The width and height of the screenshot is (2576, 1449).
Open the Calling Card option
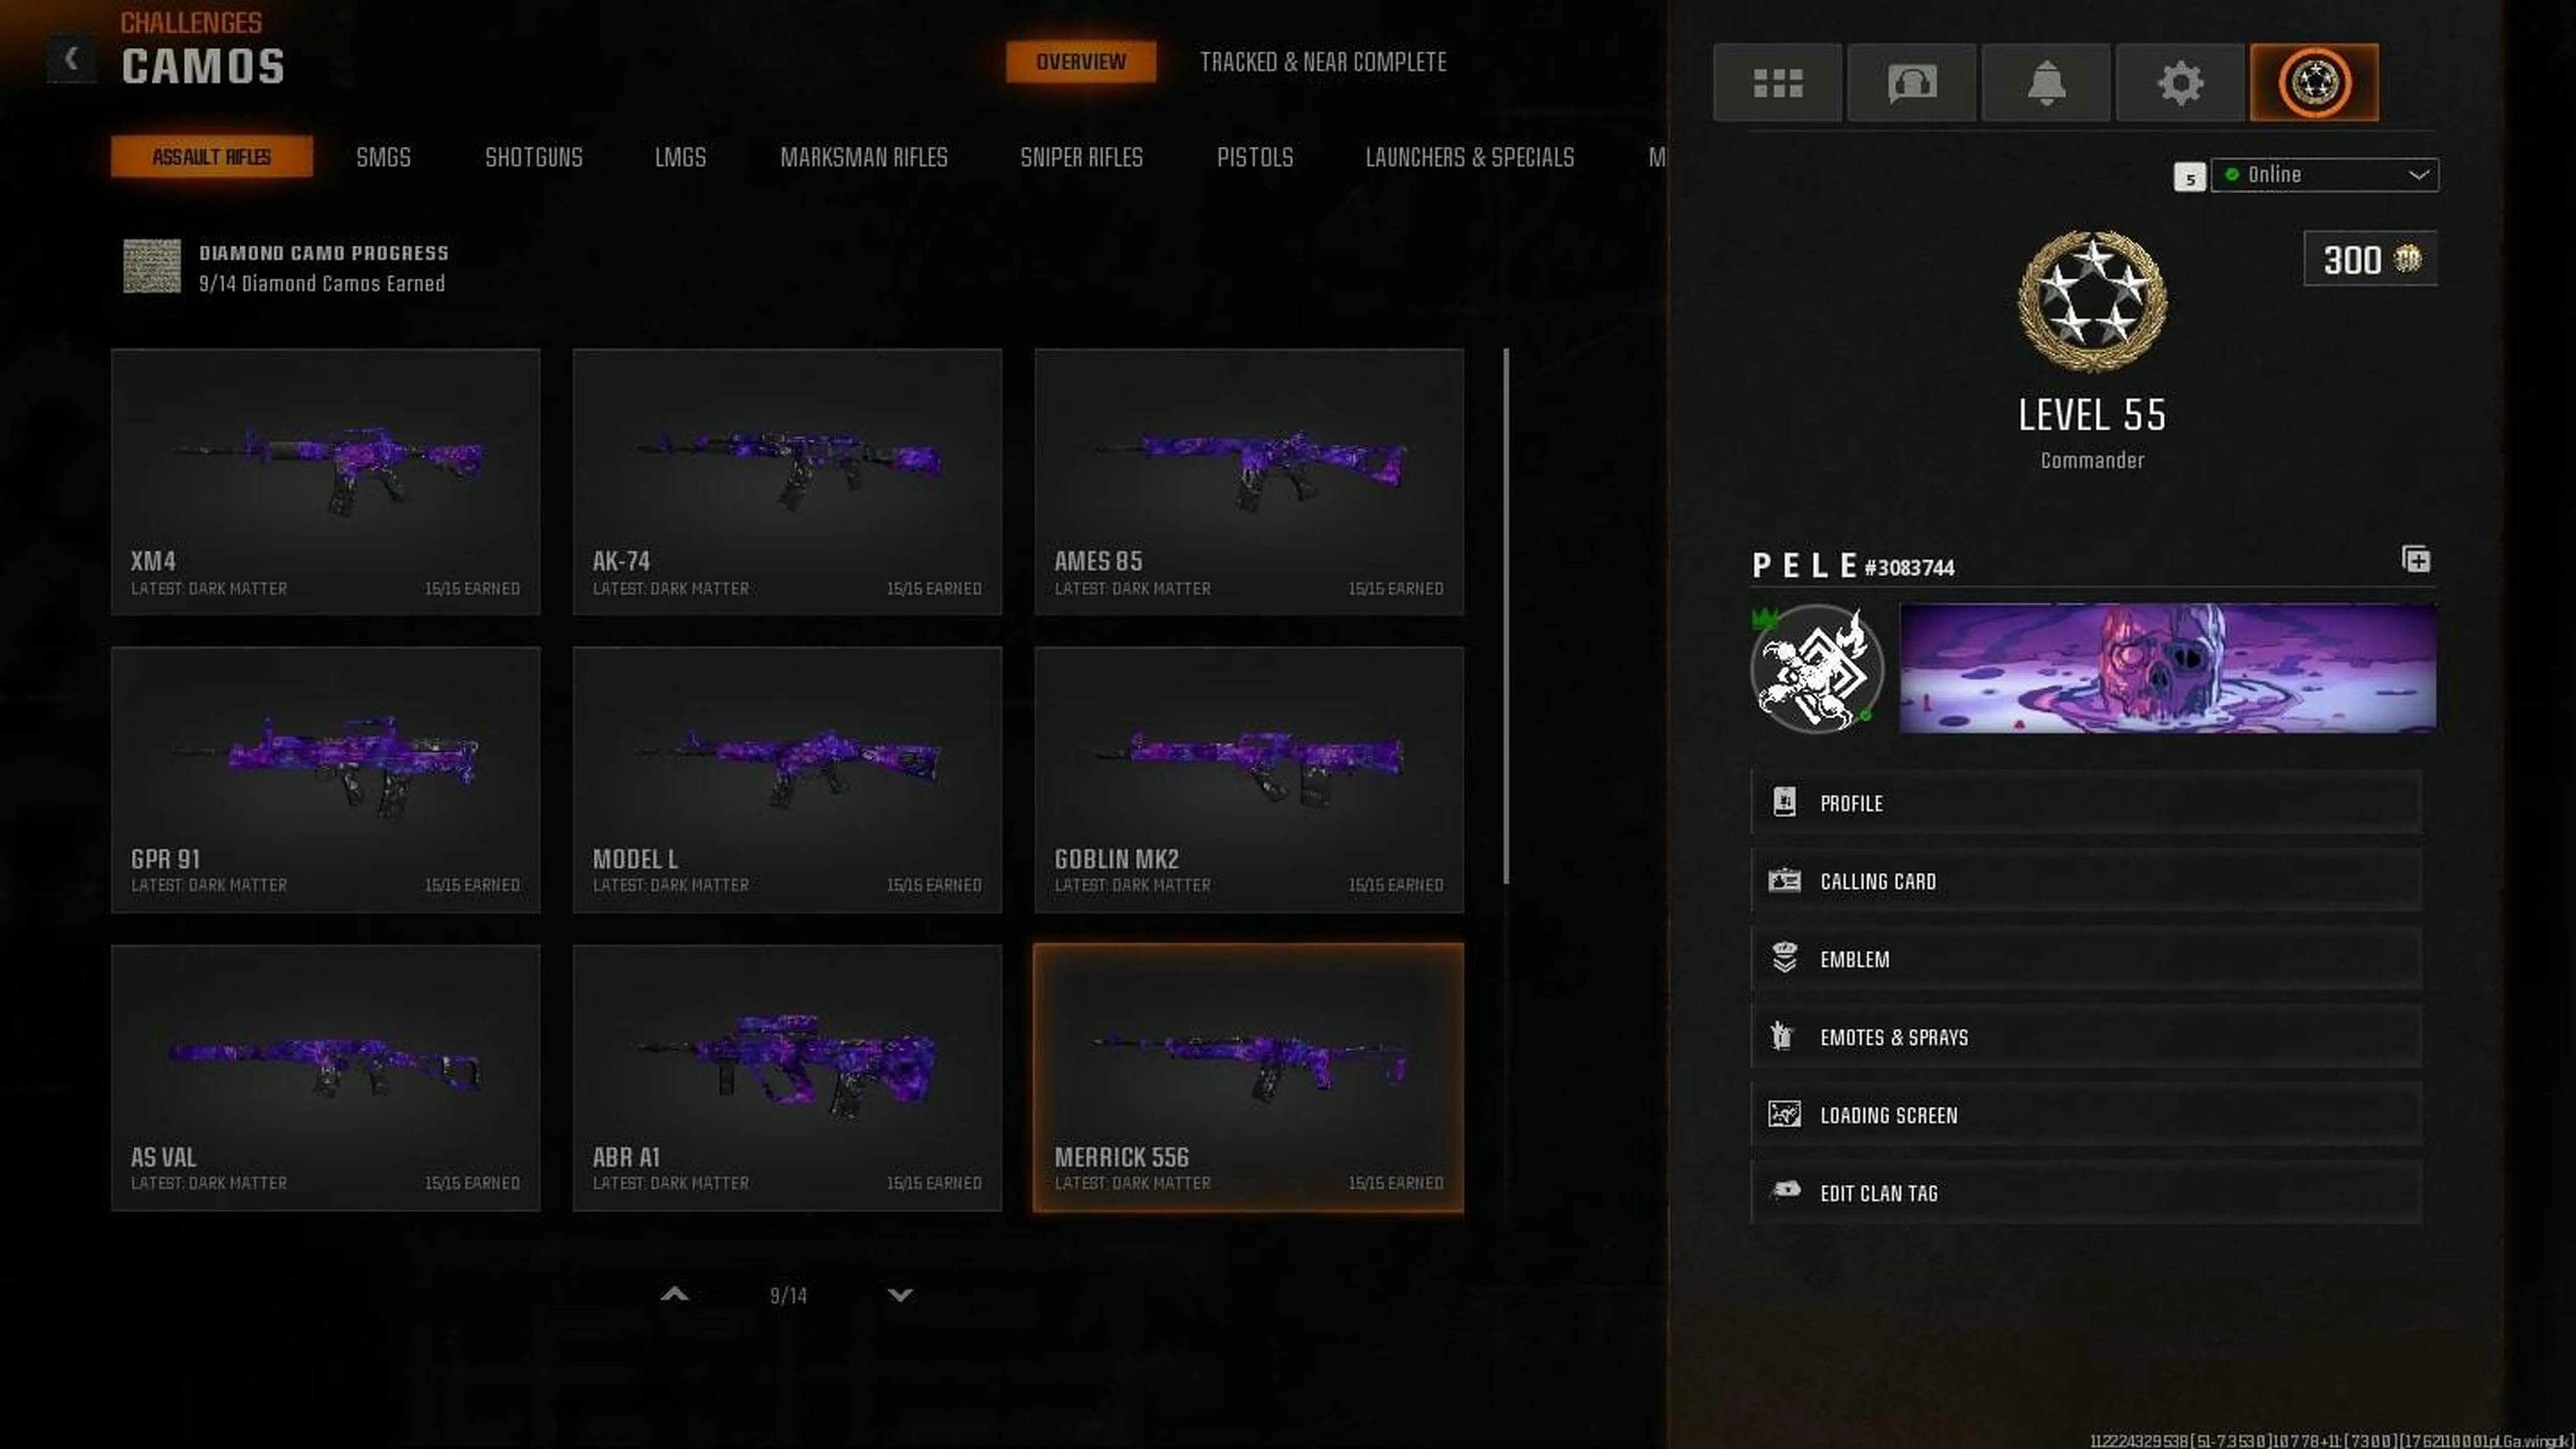click(2086, 881)
